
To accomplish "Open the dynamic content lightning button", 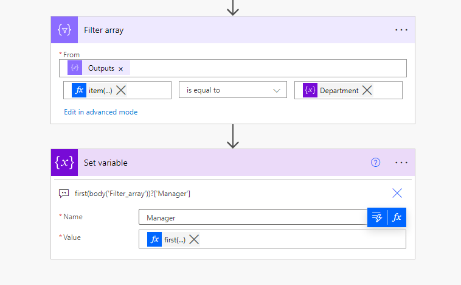I will (x=377, y=217).
